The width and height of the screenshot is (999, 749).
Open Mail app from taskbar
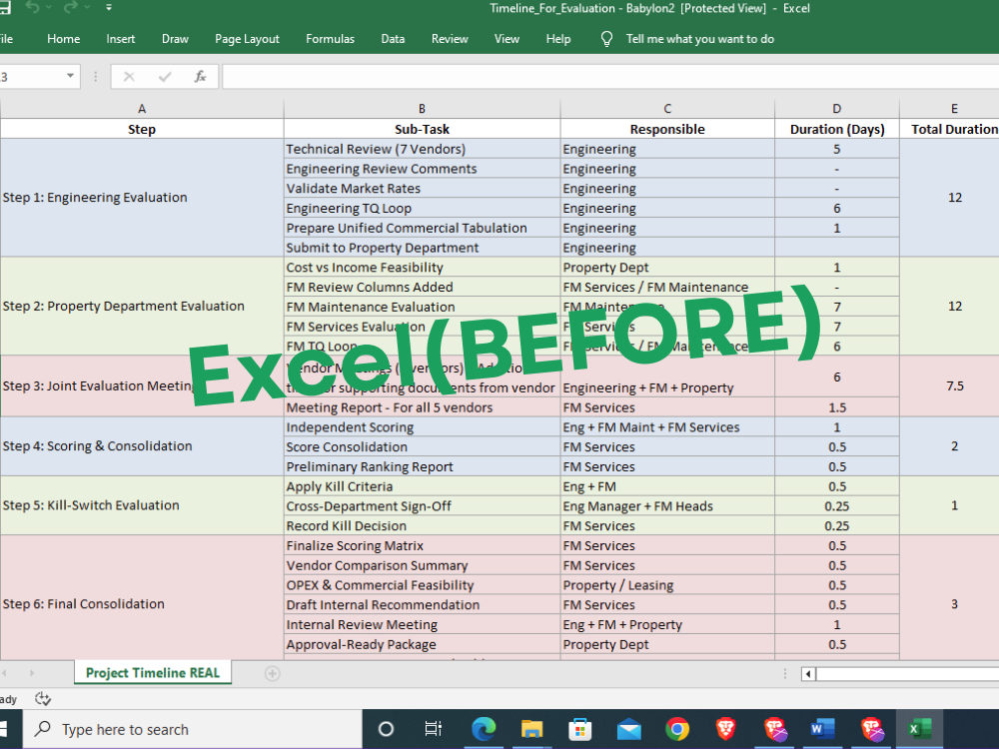(x=628, y=729)
